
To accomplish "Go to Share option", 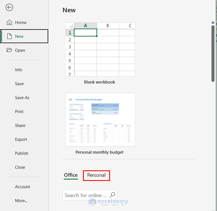I will point(20,126).
